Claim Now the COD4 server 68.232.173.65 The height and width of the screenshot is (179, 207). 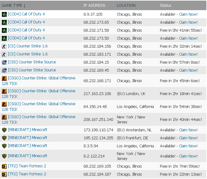(x=188, y=22)
